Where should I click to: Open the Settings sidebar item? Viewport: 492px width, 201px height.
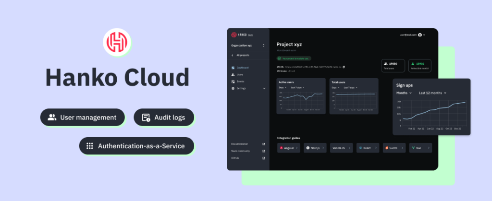pyautogui.click(x=248, y=88)
